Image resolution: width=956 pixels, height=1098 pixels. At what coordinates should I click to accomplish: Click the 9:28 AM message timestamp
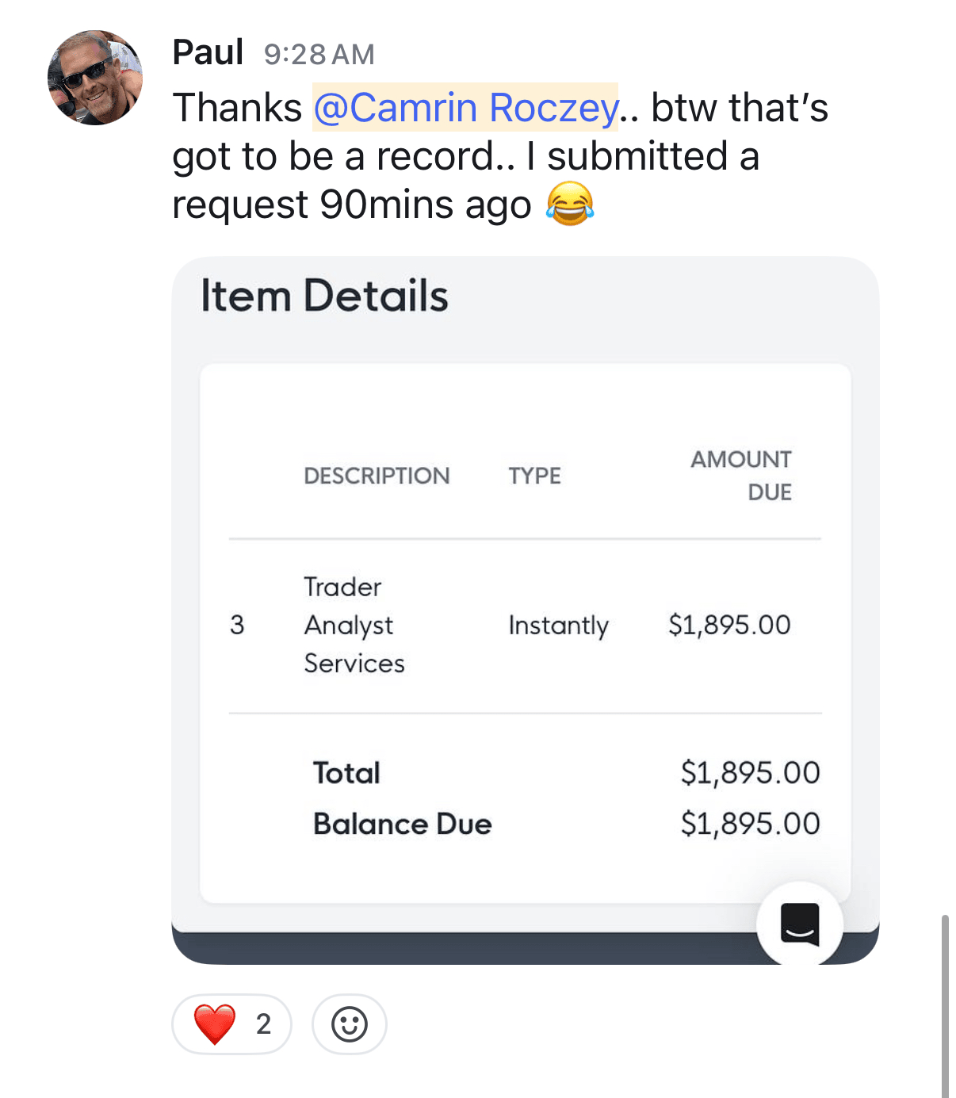click(319, 54)
